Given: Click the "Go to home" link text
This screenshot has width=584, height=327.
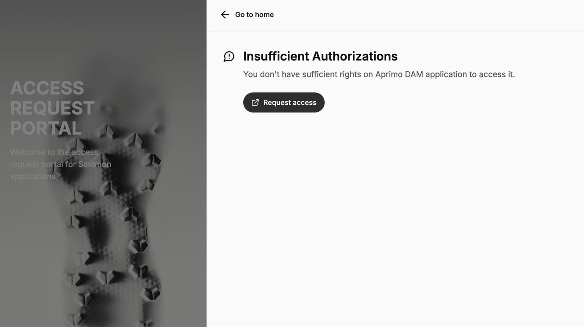Looking at the screenshot, I should click(x=254, y=15).
